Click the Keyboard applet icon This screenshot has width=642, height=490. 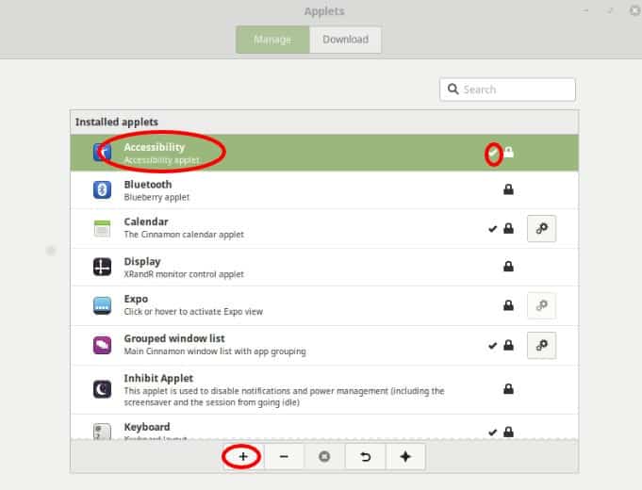pyautogui.click(x=102, y=432)
